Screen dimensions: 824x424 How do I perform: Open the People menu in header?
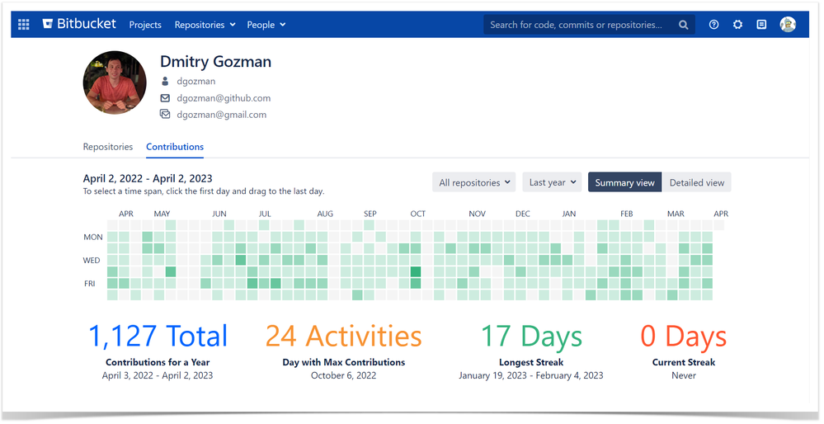pyautogui.click(x=266, y=25)
